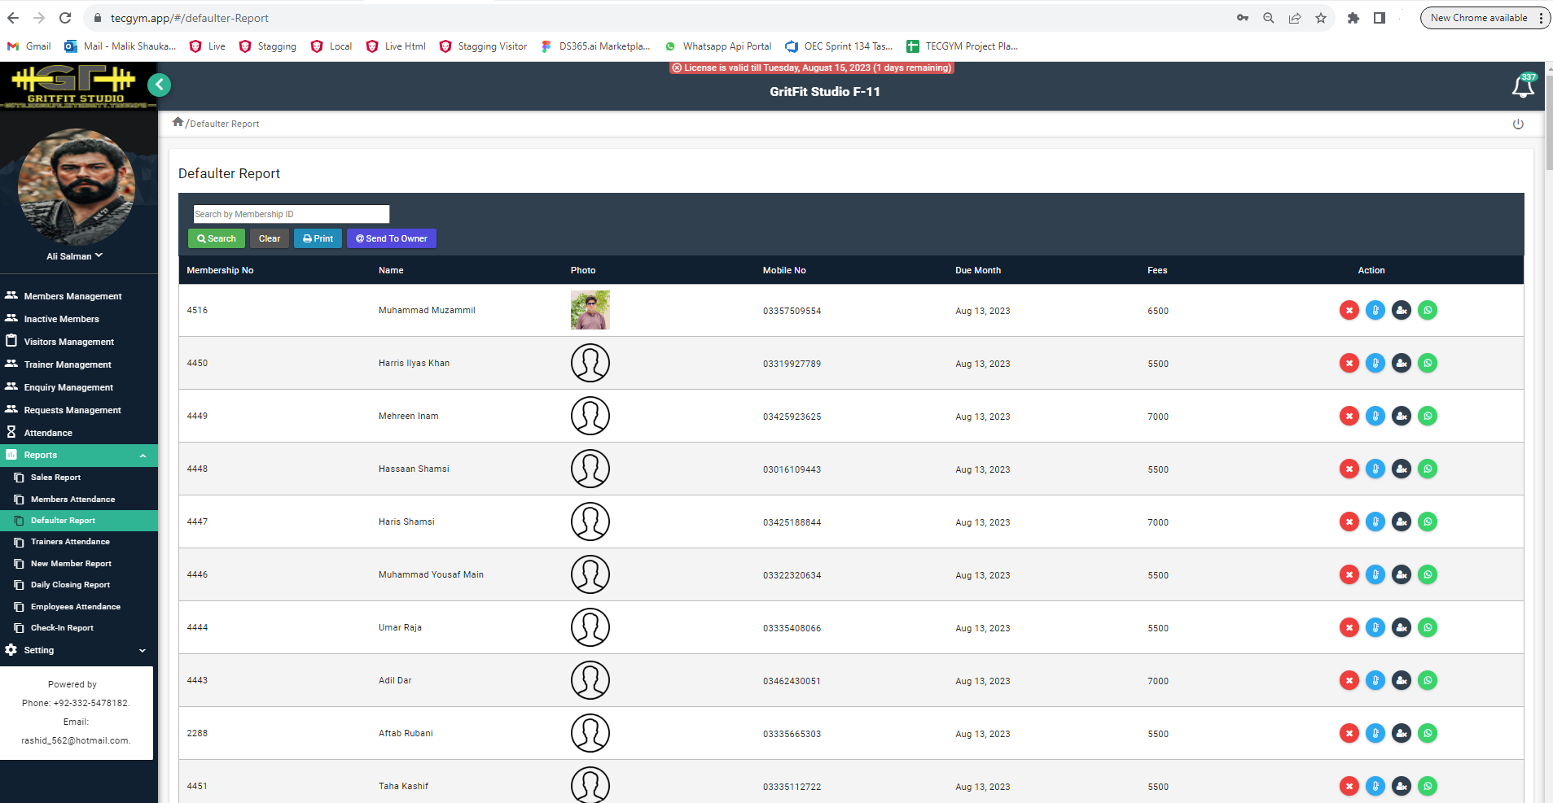Click dark user-remove icon for Hassaan Shamsi
Image resolution: width=1553 pixels, height=803 pixels.
pos(1401,469)
